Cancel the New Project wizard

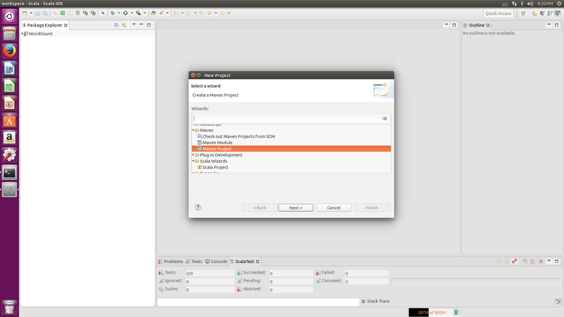click(x=334, y=208)
